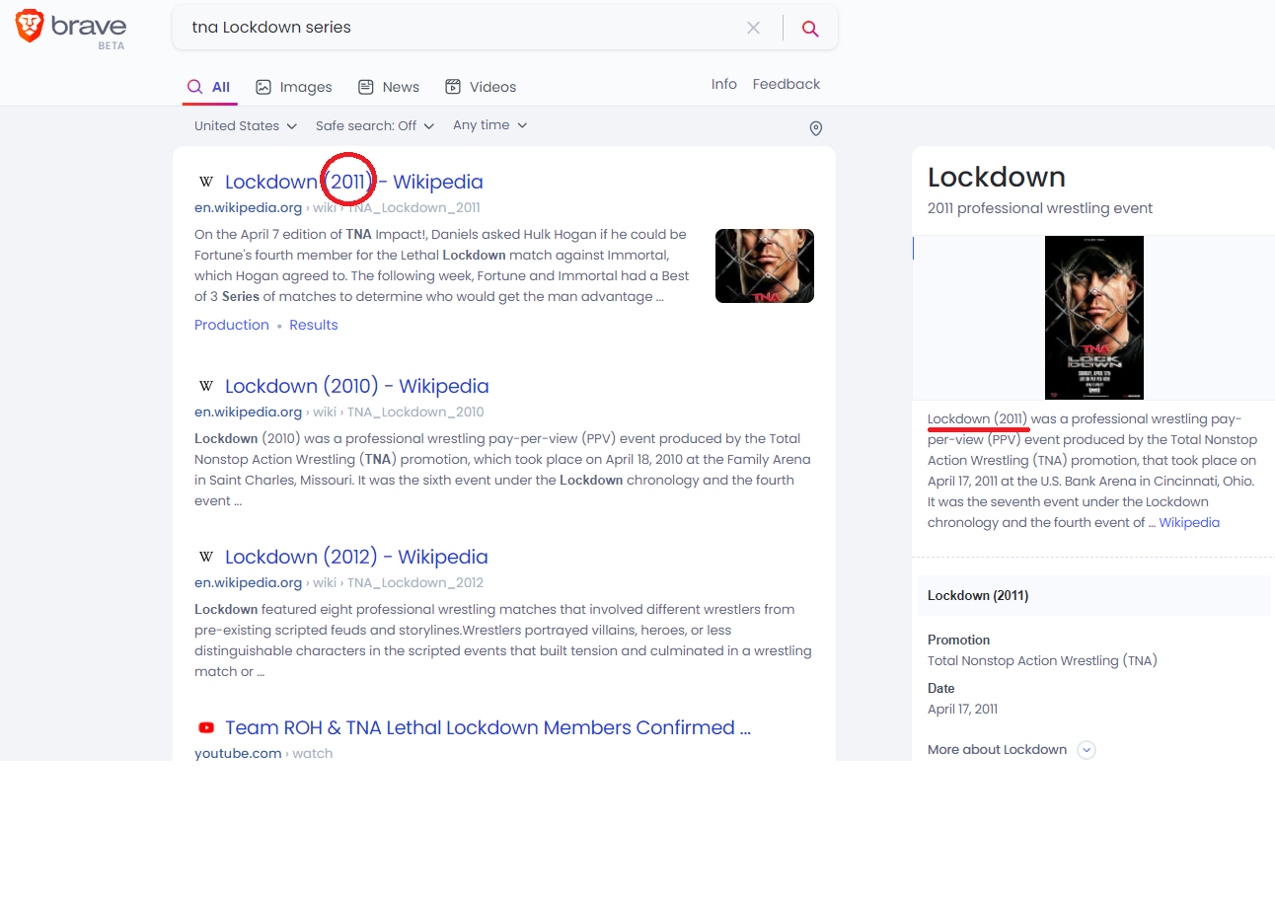Click the April 17, 2011 date value
1275x906 pixels.
pos(962,709)
